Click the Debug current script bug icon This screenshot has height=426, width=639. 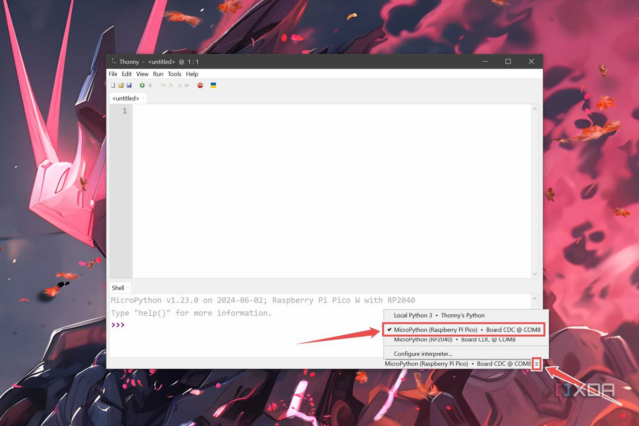[151, 85]
